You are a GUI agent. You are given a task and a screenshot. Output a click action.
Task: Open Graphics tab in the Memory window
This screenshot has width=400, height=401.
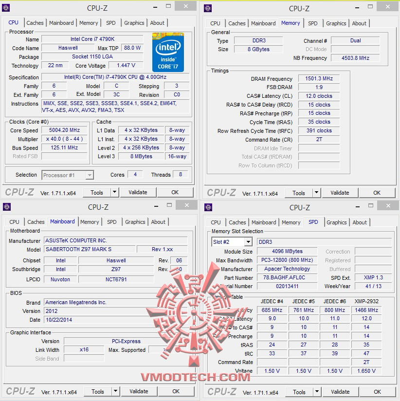pyautogui.click(x=336, y=23)
